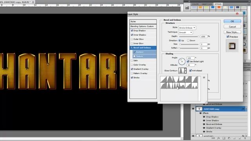251x141 pixels.
Task: Click the add layer style fx icon
Action: tap(218, 138)
